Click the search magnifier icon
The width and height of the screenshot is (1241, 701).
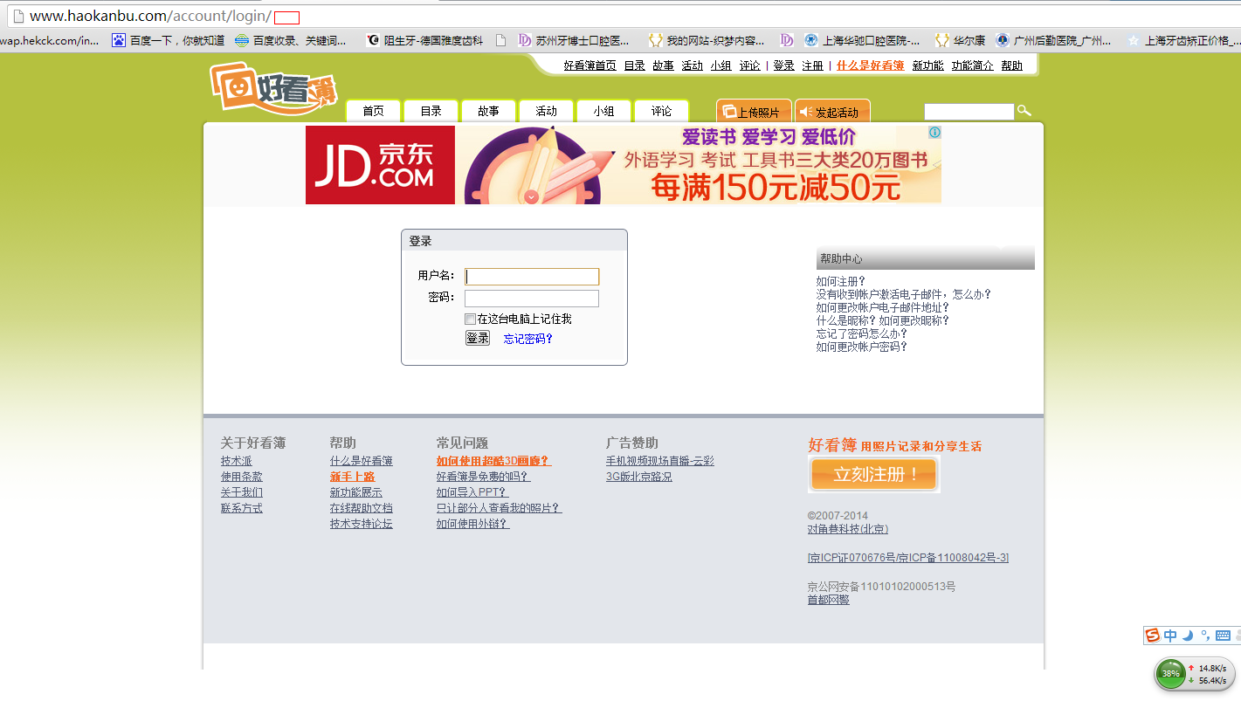tap(1024, 111)
